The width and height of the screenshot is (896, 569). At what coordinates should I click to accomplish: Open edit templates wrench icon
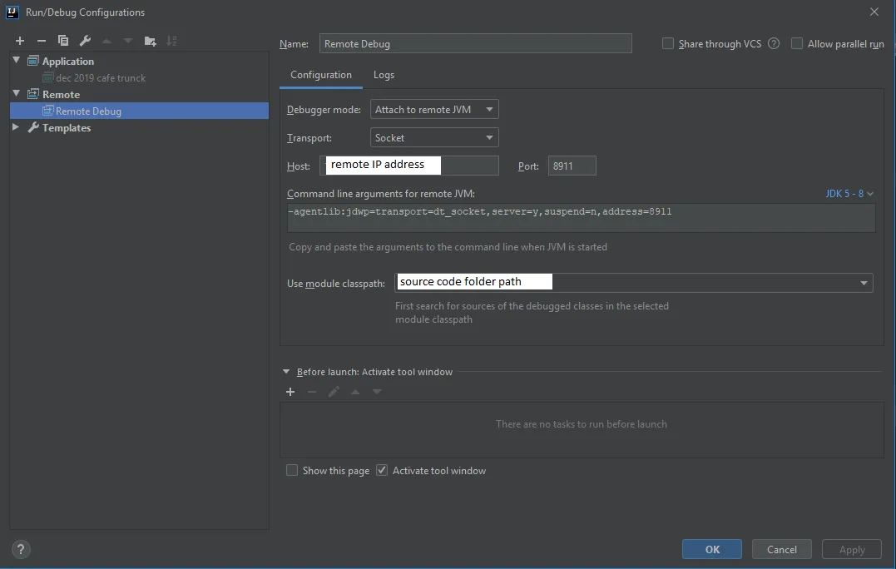pyautogui.click(x=85, y=41)
